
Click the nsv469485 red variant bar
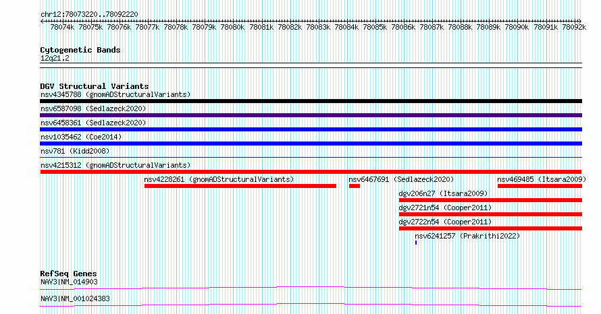click(x=540, y=186)
